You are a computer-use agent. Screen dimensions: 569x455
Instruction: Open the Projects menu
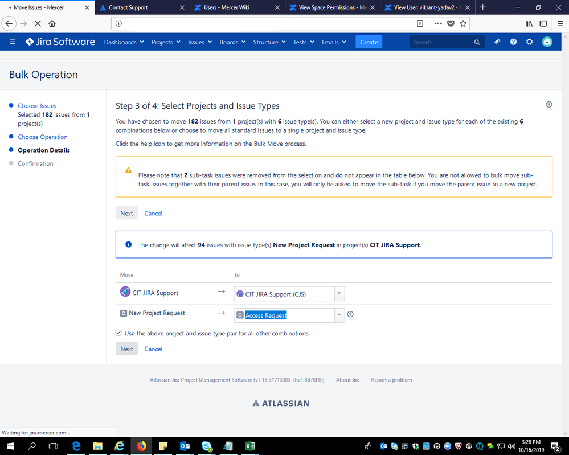[x=166, y=42]
